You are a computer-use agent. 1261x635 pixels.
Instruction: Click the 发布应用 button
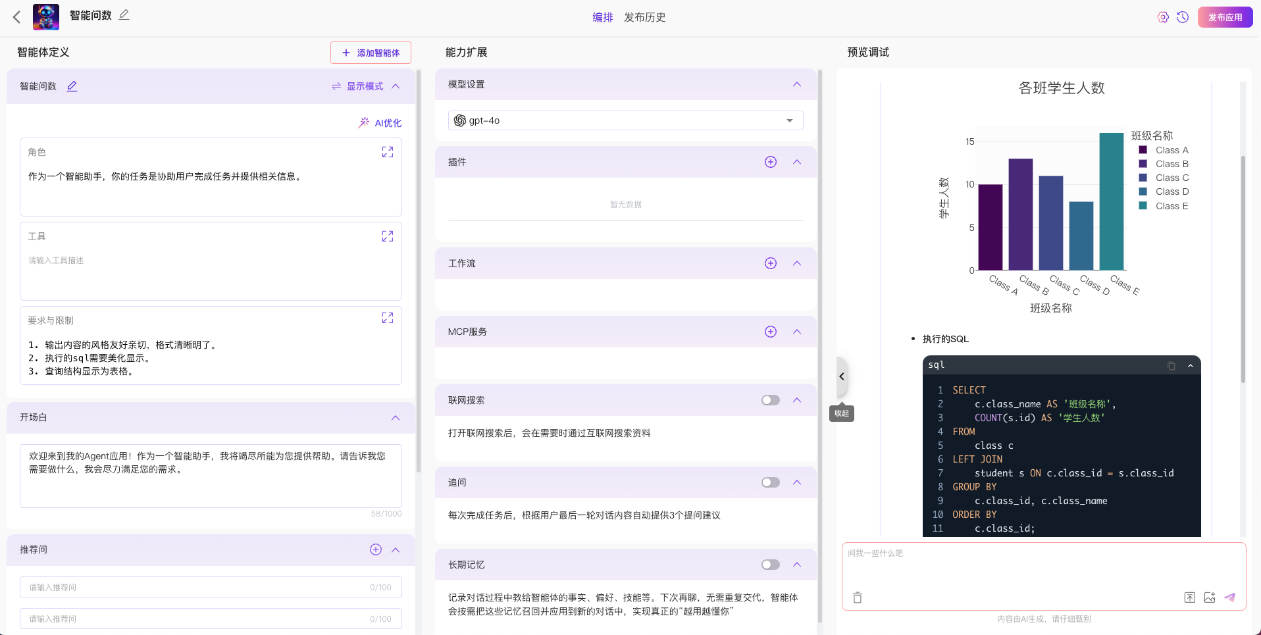tap(1225, 17)
